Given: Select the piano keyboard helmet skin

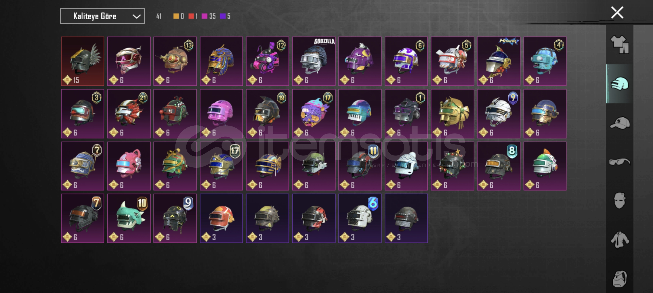Looking at the screenshot, I should click(360, 114).
